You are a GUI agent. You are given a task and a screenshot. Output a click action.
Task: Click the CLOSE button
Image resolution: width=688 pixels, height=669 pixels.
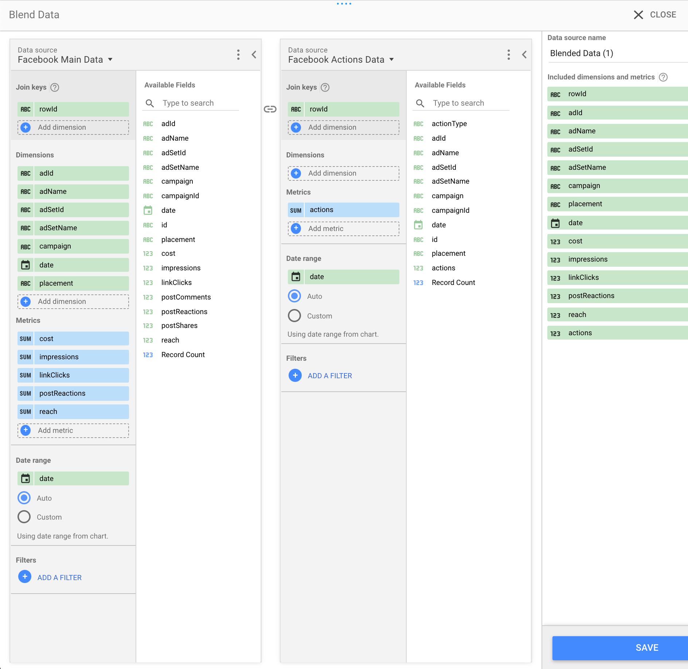coord(655,15)
